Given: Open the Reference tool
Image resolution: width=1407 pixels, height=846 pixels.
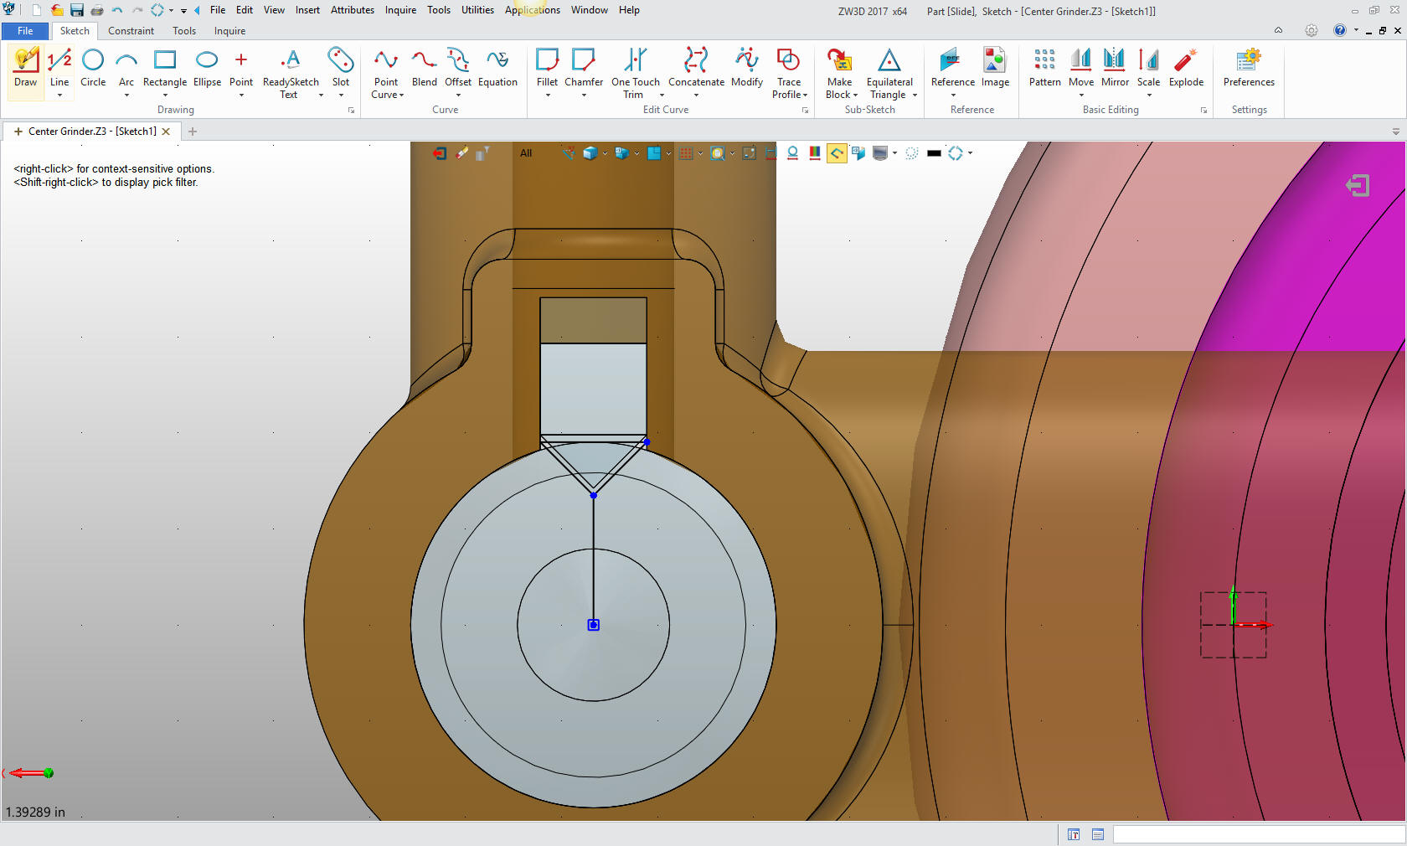Looking at the screenshot, I should [x=953, y=67].
